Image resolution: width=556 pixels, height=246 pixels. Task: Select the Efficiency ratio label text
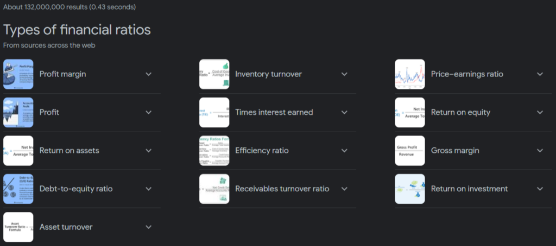point(262,151)
